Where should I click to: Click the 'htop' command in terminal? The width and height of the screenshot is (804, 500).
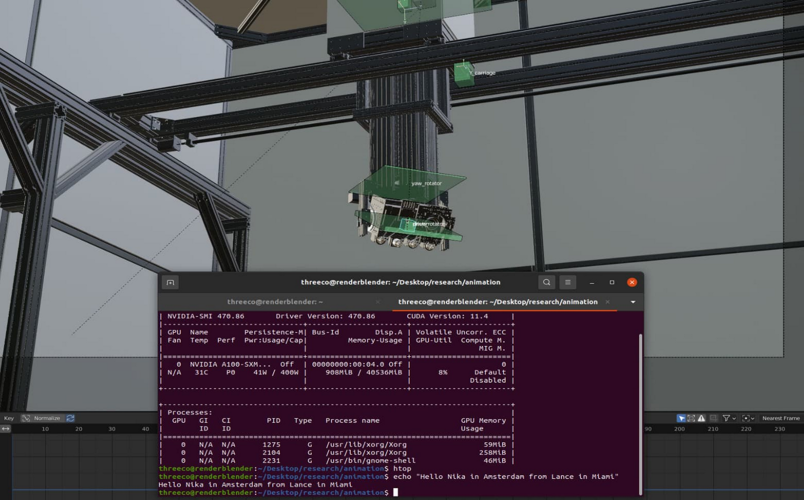402,469
